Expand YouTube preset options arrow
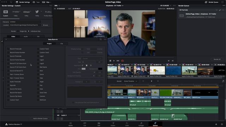226x127 pixels. [20, 12]
